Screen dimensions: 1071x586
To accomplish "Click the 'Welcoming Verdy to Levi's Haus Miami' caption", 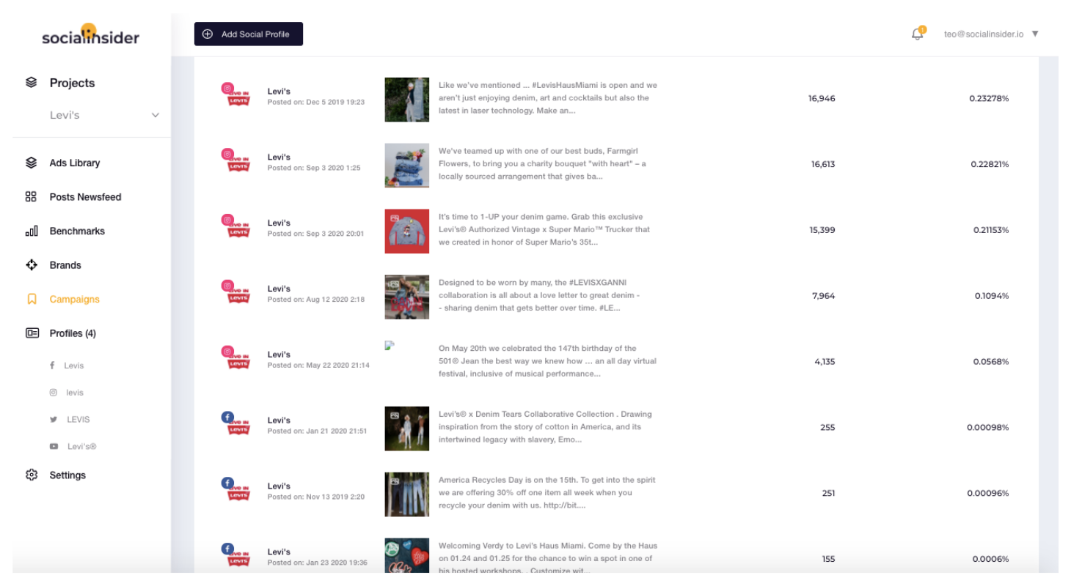I will 548,558.
